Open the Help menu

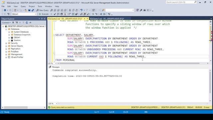[x=57, y=6]
